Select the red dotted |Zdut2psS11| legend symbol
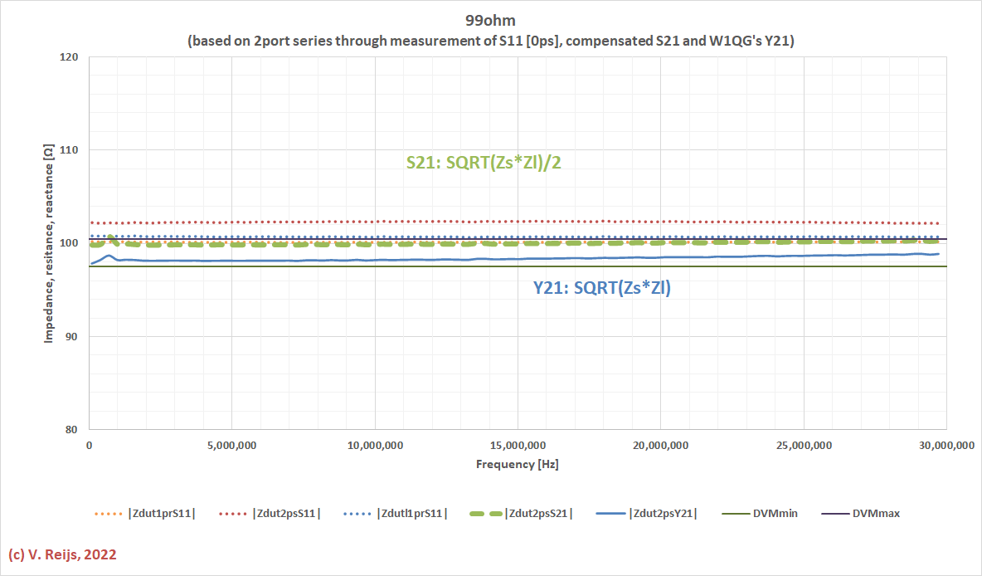The image size is (982, 576). [232, 513]
